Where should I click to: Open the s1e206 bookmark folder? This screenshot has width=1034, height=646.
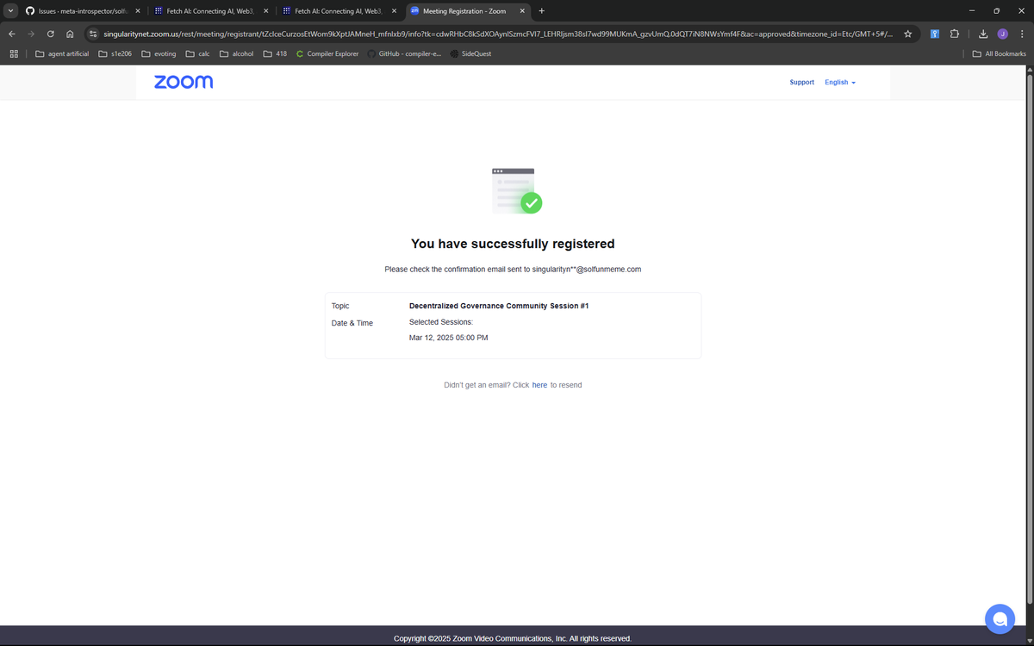click(115, 53)
